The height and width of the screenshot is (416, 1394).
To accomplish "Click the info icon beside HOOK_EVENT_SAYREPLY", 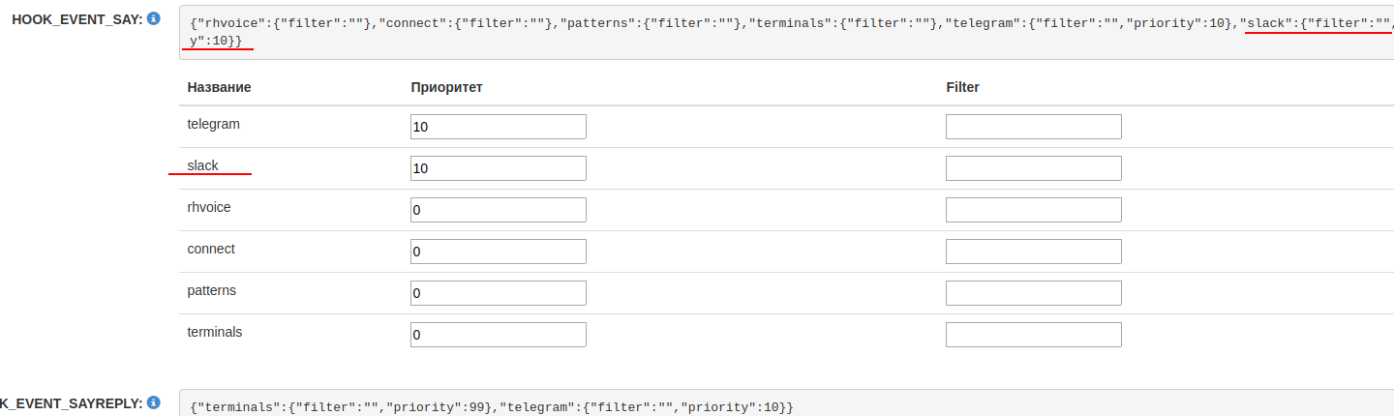I will (x=153, y=402).
